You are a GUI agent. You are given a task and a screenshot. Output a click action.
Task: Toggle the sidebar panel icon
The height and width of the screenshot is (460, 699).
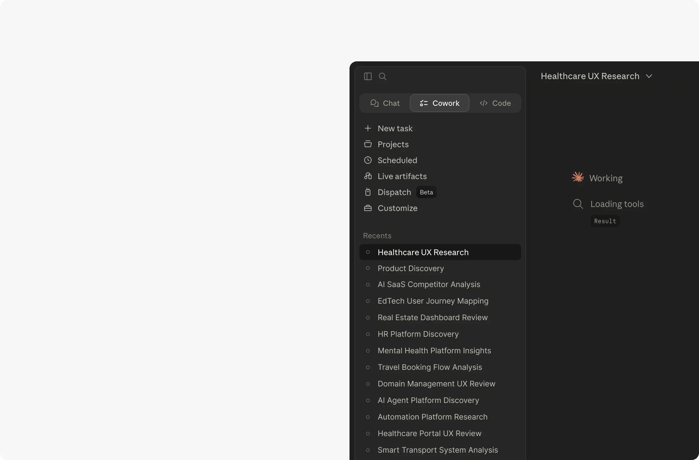coord(368,76)
